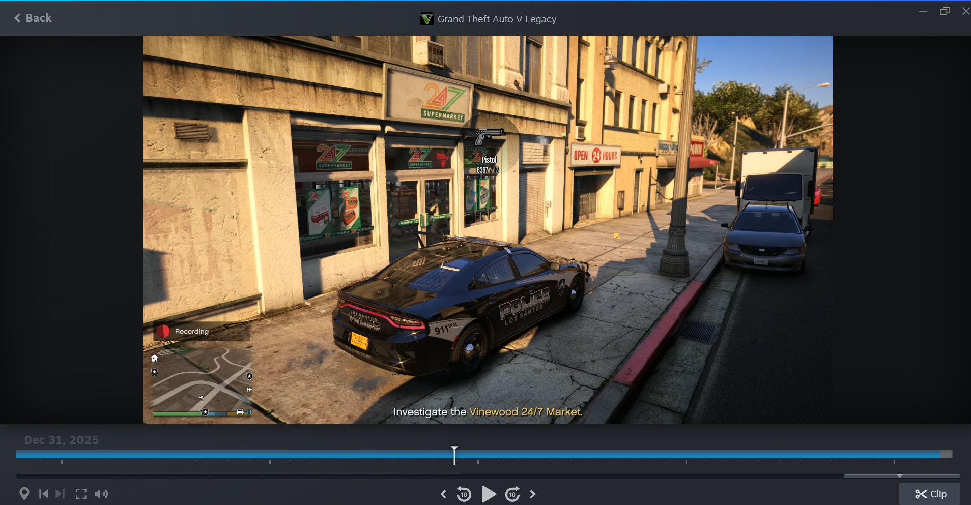Select the Grand Theft Auto V Legacy title

[x=497, y=19]
